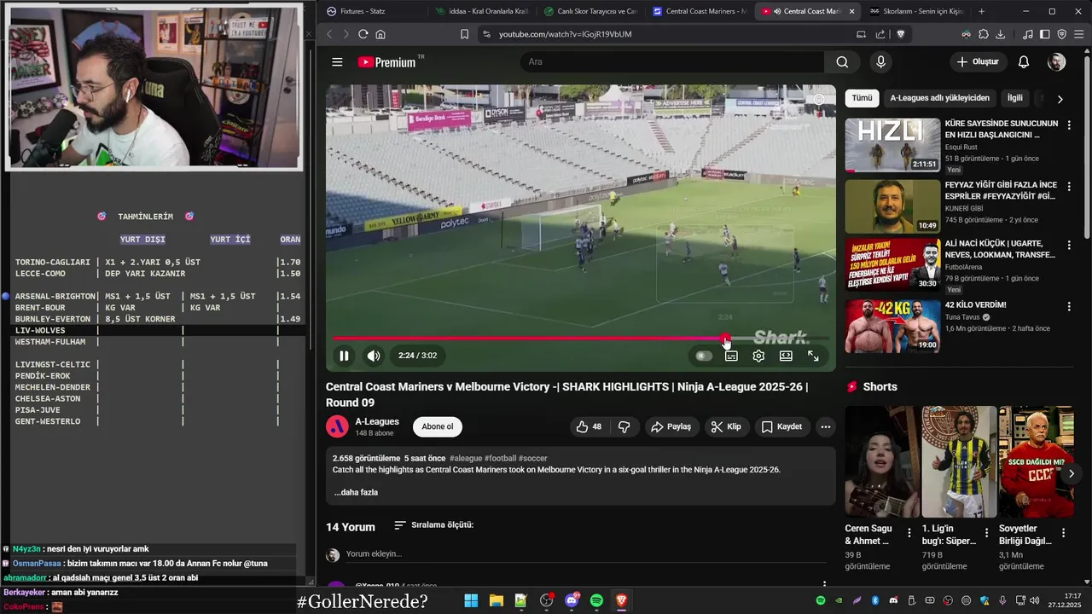This screenshot has width=1092, height=614.
Task: Open options for 42 KİLO VERDİM video
Action: click(x=1069, y=307)
